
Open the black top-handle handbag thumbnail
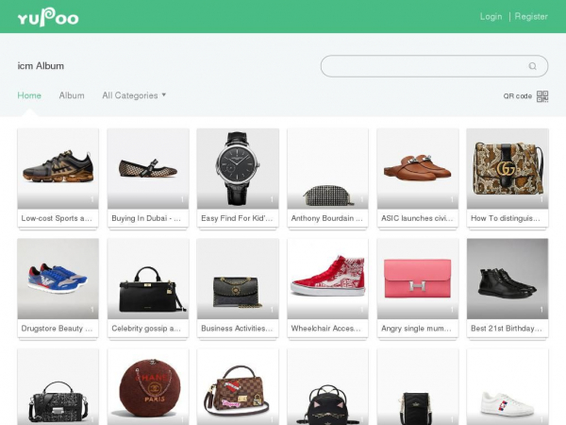148,279
